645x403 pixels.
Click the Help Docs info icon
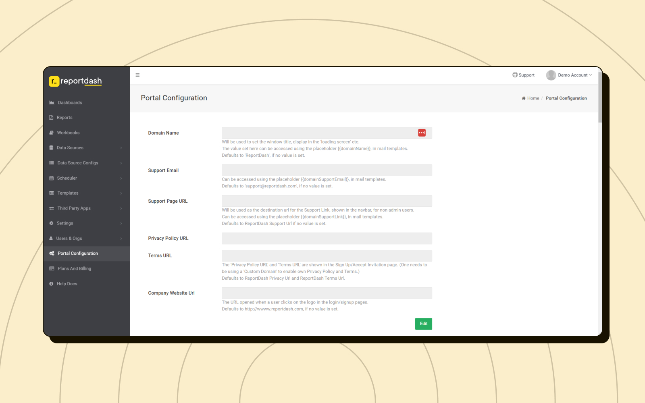click(51, 284)
